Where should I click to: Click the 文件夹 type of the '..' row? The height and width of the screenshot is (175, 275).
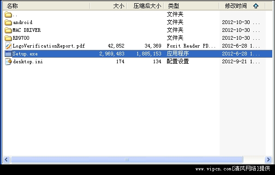pos(175,14)
